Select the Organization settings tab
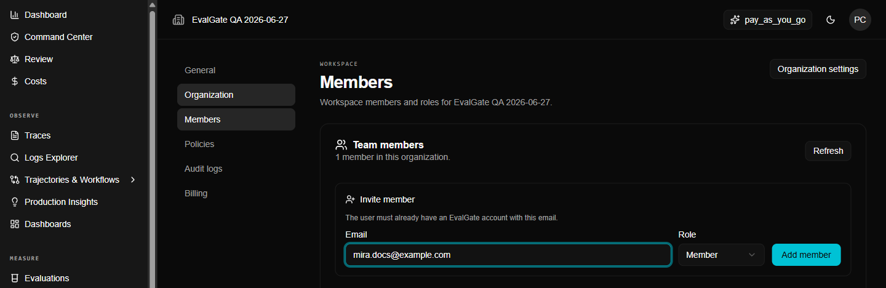886x288 pixels. point(236,95)
